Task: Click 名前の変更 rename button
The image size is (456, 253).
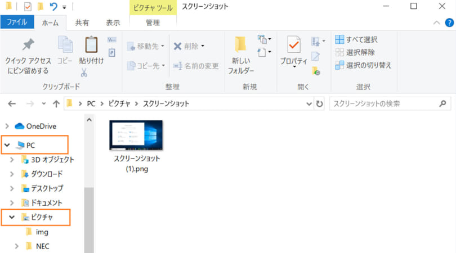Action: (196, 66)
